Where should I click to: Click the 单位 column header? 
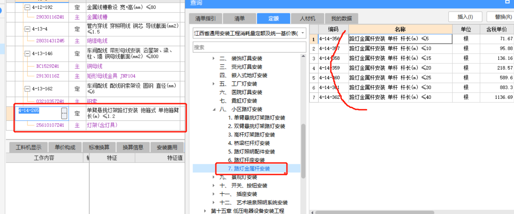pos(466,29)
